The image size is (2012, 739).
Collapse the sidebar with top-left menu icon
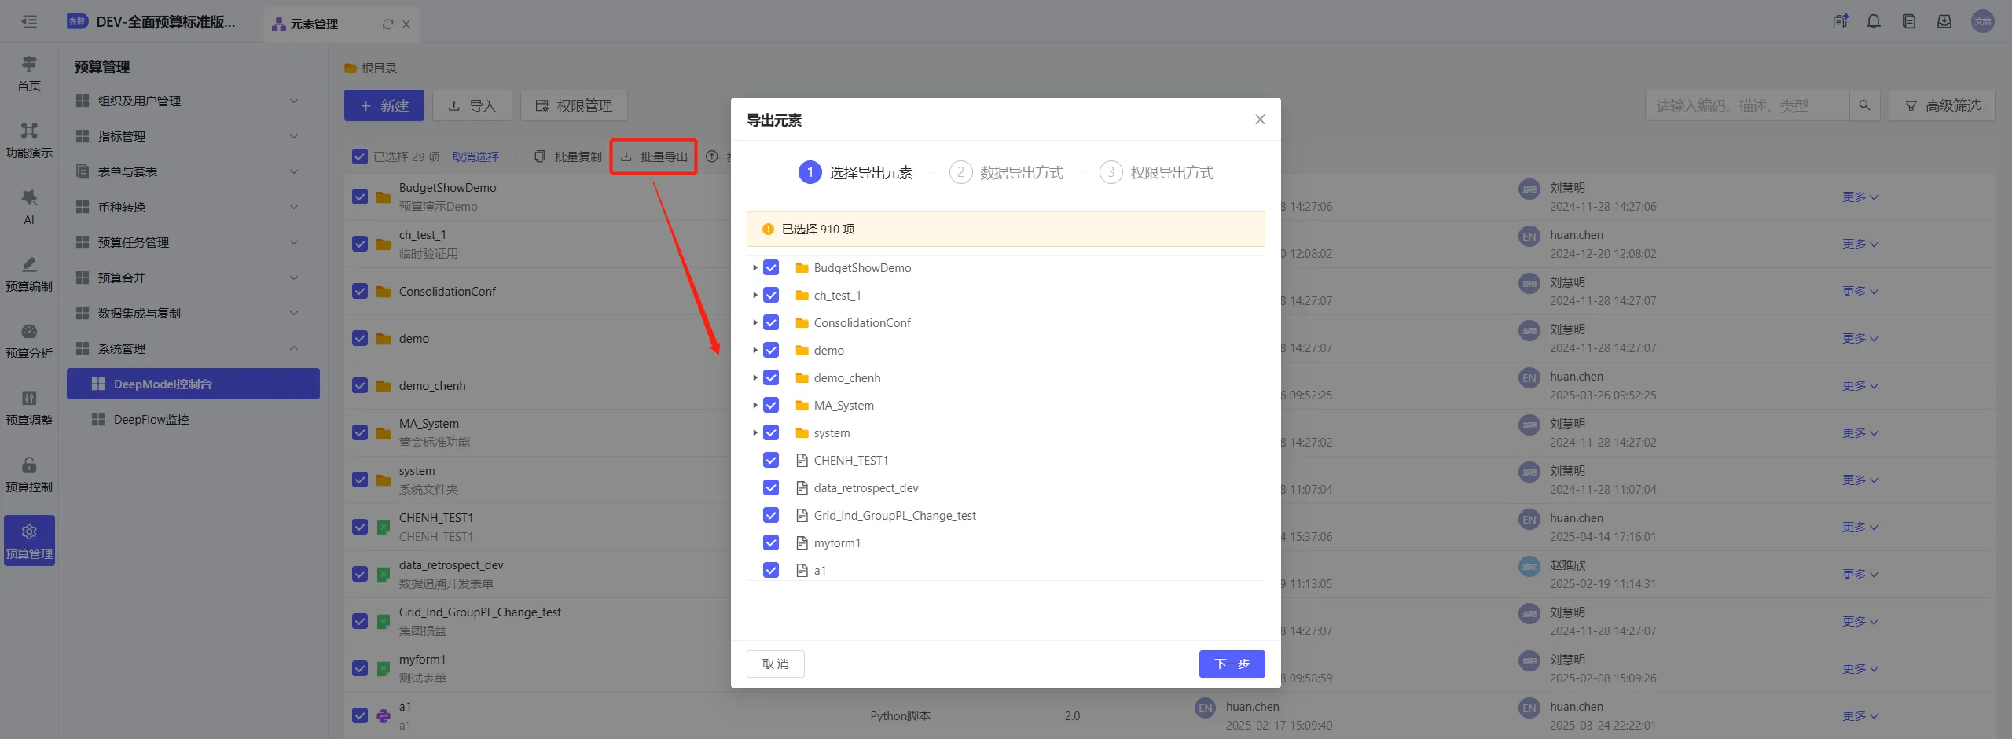click(x=29, y=22)
